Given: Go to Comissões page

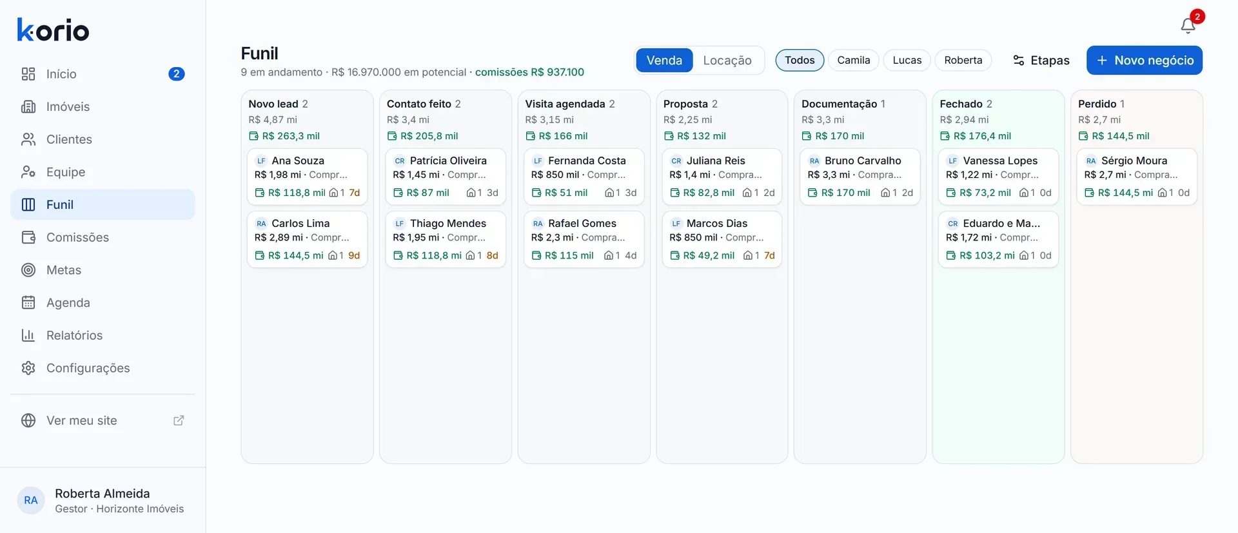Looking at the screenshot, I should click(103, 237).
